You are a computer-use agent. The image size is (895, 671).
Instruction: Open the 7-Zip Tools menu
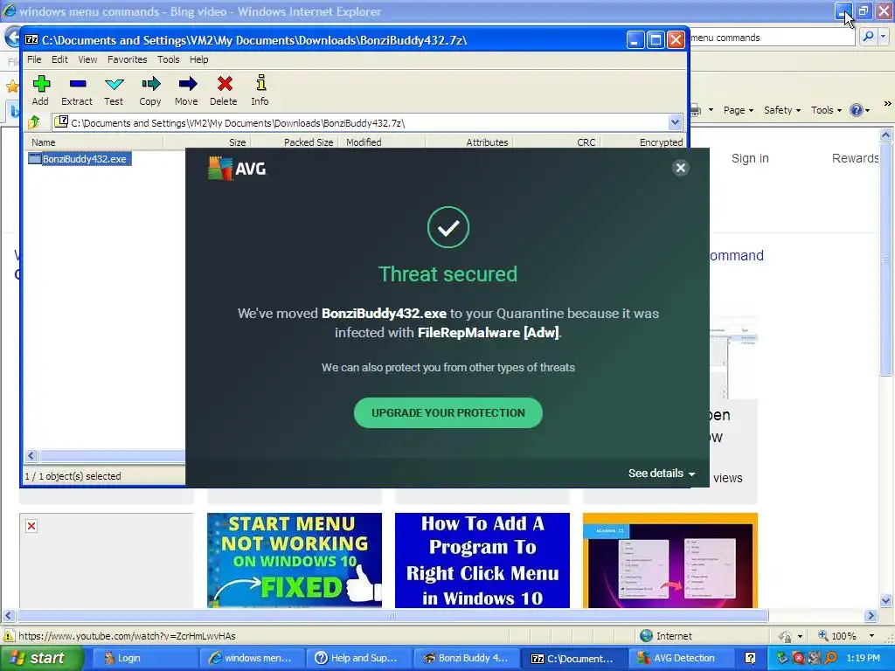point(169,59)
